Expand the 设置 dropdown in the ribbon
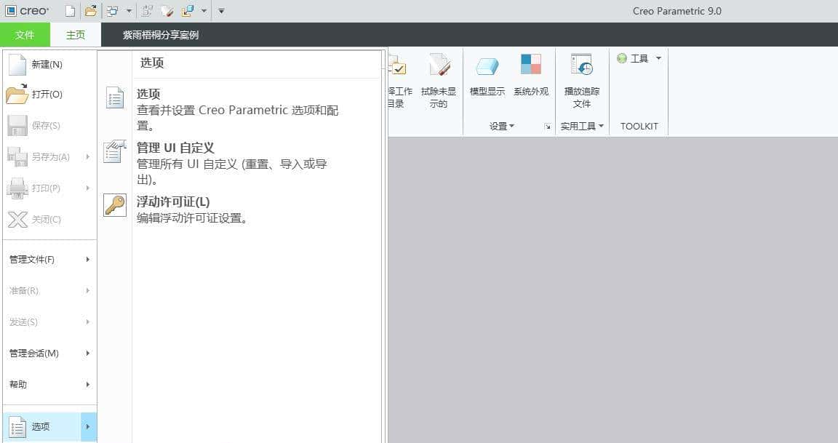This screenshot has width=838, height=443. tap(500, 125)
